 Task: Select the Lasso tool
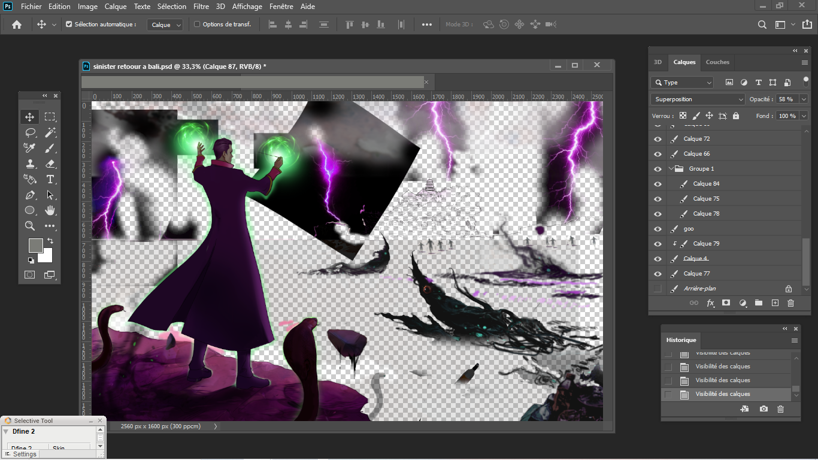pos(29,132)
